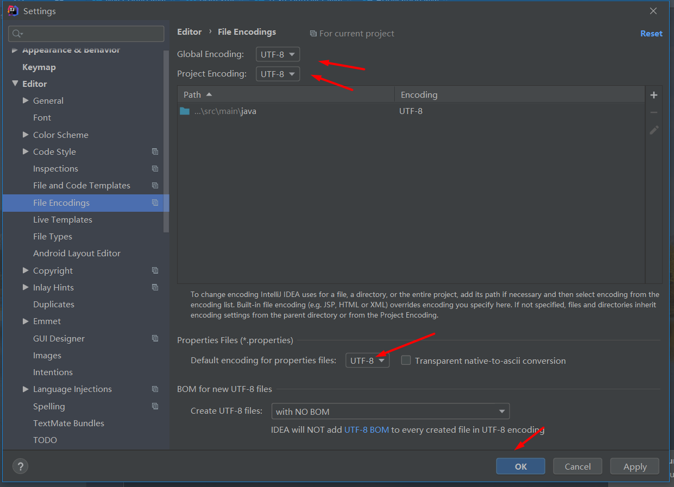Click the folder icon for src\main\java
The image size is (674, 487).
[185, 111]
